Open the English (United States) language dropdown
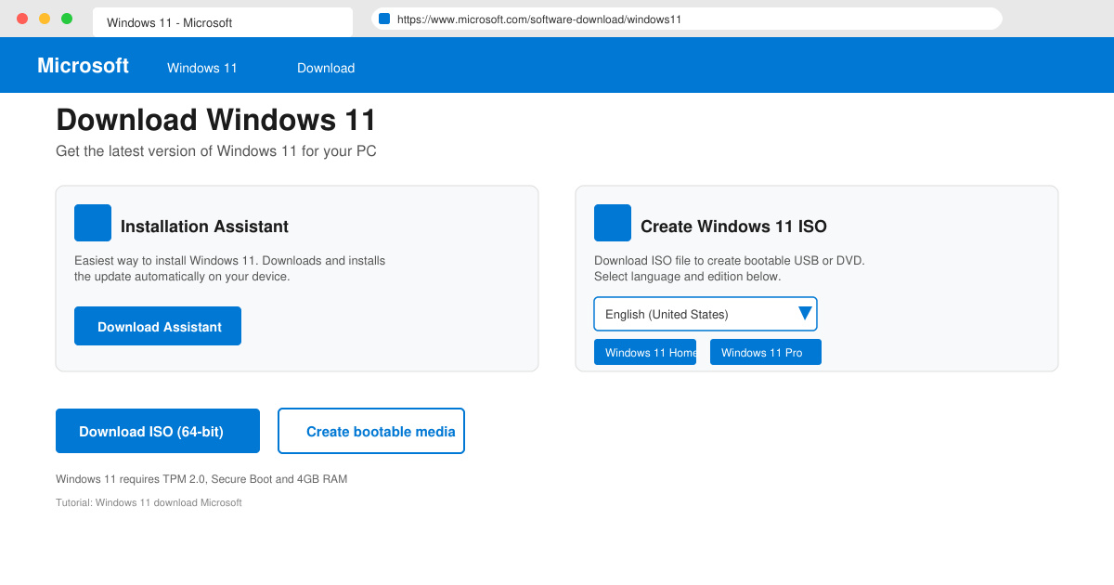This screenshot has height=585, width=1114. pos(706,314)
